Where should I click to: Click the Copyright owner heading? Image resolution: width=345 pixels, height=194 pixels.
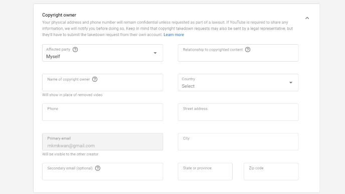[x=59, y=15]
